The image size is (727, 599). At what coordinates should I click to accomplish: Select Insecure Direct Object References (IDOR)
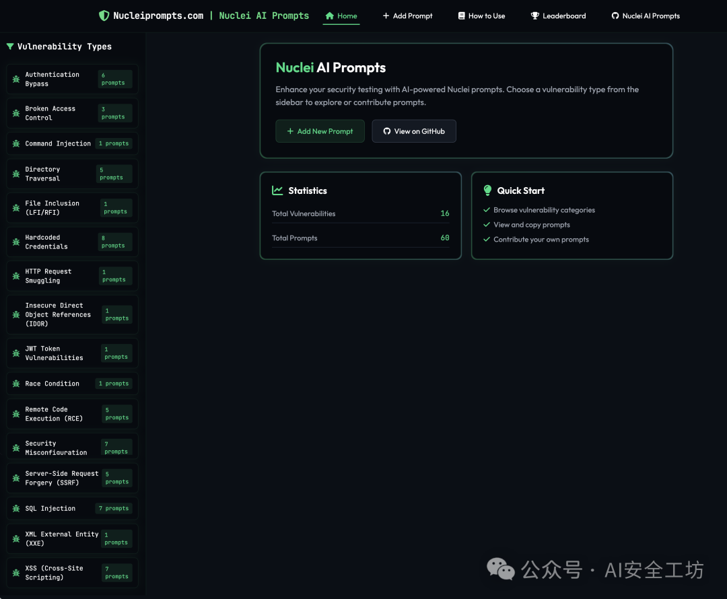[x=72, y=315]
